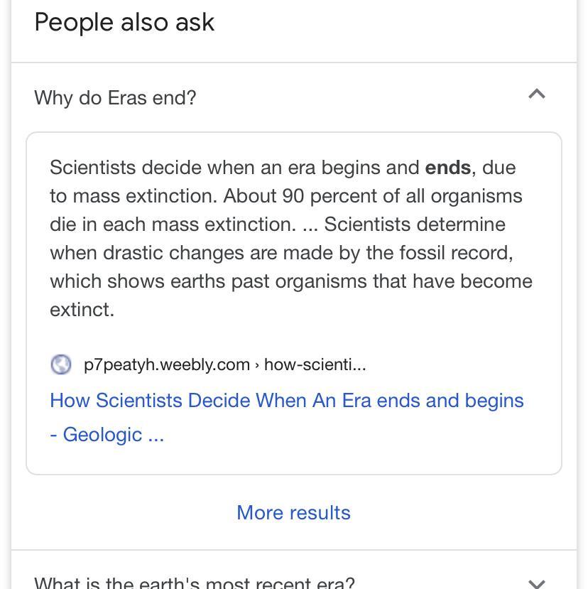Image resolution: width=588 pixels, height=589 pixels.
Task: Click the final word 'extinct.' in snippet
Action: [82, 310]
